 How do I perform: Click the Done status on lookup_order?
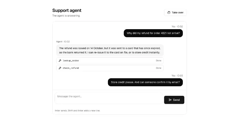159,61
